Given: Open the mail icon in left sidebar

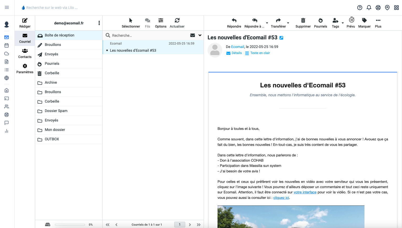Looking at the screenshot, I should pos(7,37).
